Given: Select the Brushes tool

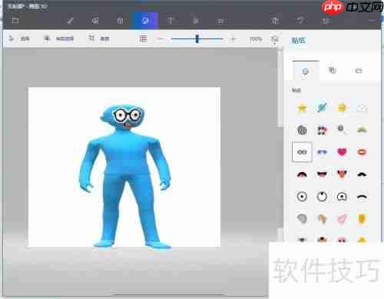Looking at the screenshot, I should 71,21.
